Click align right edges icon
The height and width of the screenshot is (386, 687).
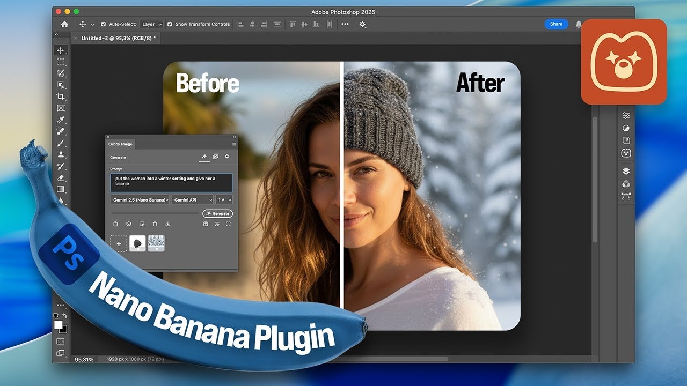(265, 24)
